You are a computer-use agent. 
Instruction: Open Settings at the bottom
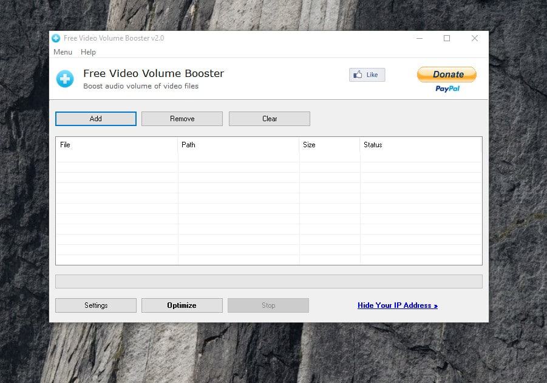[x=95, y=305]
